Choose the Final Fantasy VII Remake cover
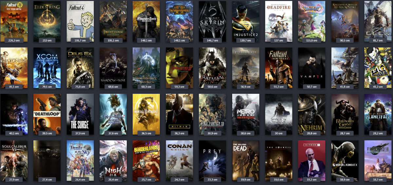 coord(378,161)
